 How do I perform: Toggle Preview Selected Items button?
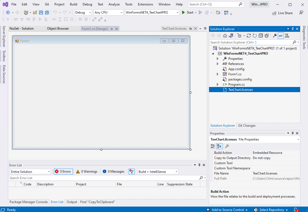(281, 36)
